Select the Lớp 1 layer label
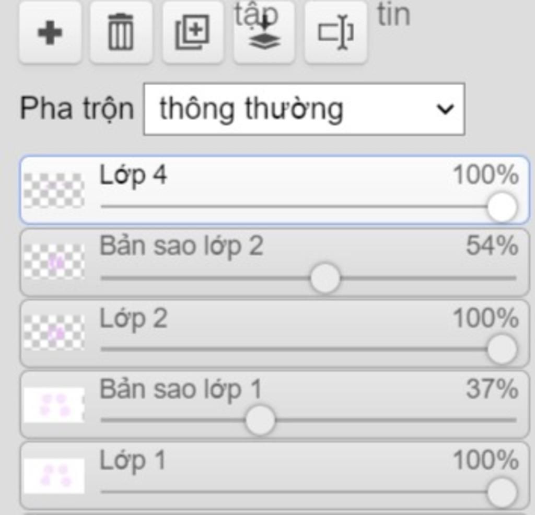 click(132, 461)
